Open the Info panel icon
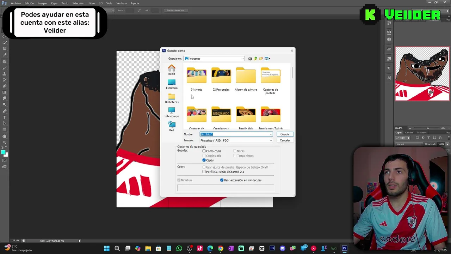Viewport: 451px width, 254px height. pyautogui.click(x=389, y=39)
